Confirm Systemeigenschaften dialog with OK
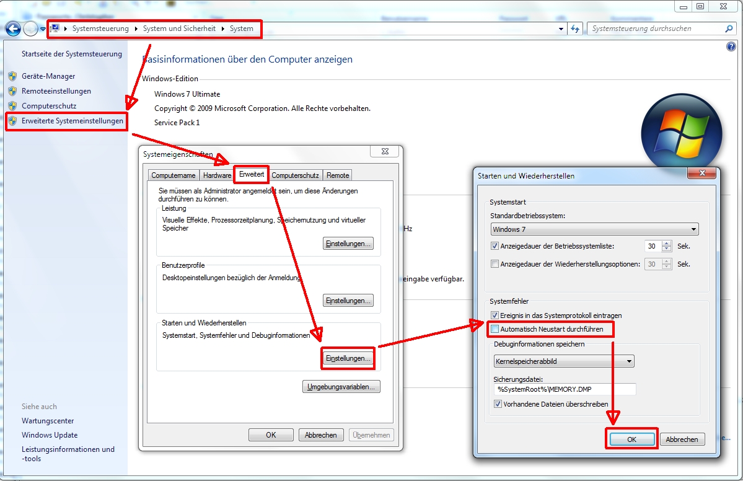The image size is (743, 481). tap(271, 435)
